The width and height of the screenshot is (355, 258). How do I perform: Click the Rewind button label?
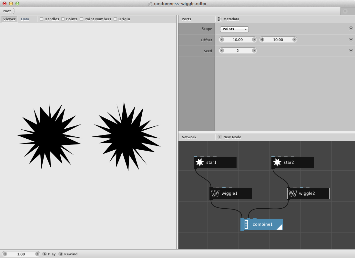71,254
